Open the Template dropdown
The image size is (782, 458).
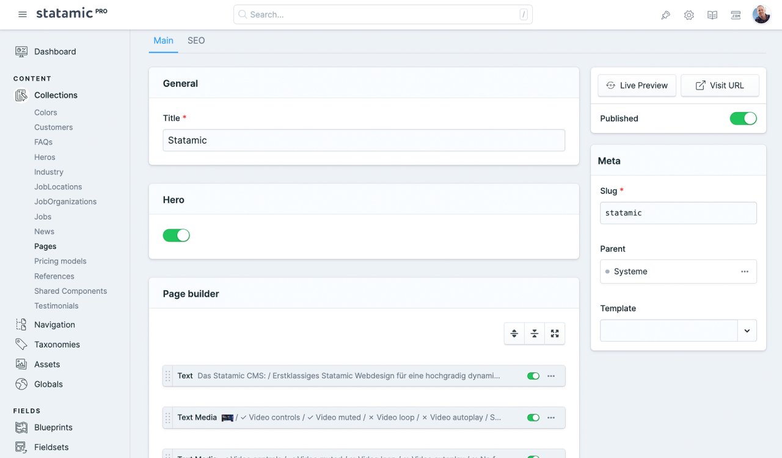tap(747, 331)
